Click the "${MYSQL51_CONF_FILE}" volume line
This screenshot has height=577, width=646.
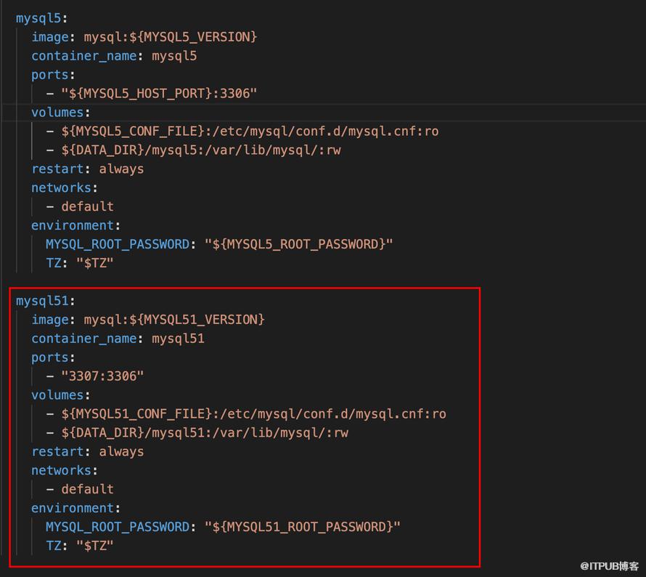tap(246, 413)
